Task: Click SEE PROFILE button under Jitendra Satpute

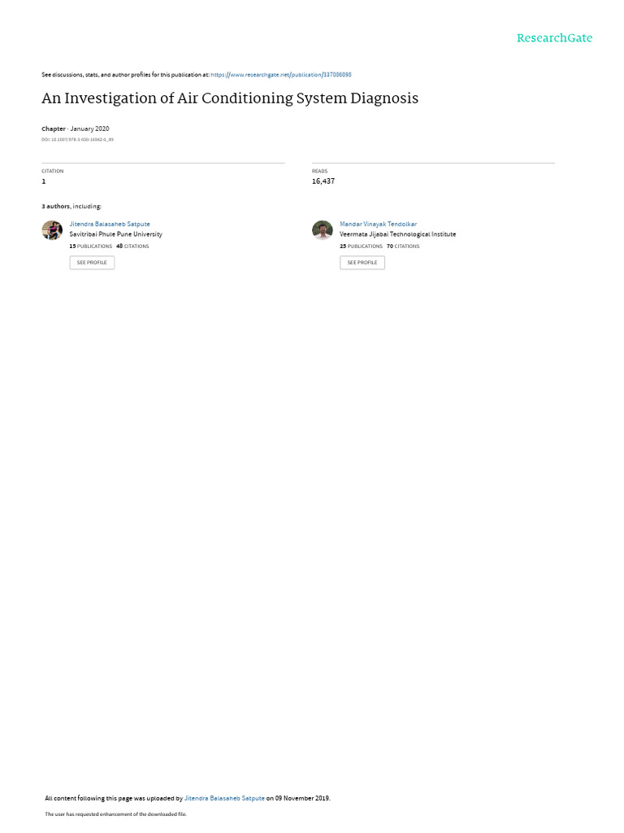Action: tap(92, 263)
